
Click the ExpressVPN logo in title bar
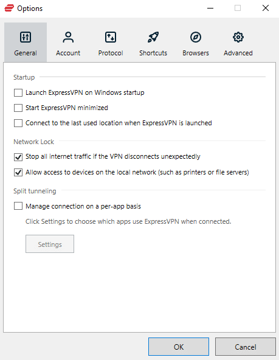click(9, 9)
